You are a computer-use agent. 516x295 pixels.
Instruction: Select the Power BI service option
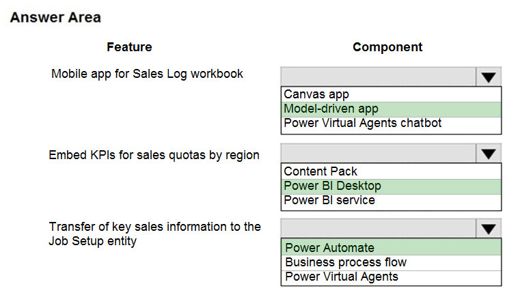pyautogui.click(x=391, y=201)
